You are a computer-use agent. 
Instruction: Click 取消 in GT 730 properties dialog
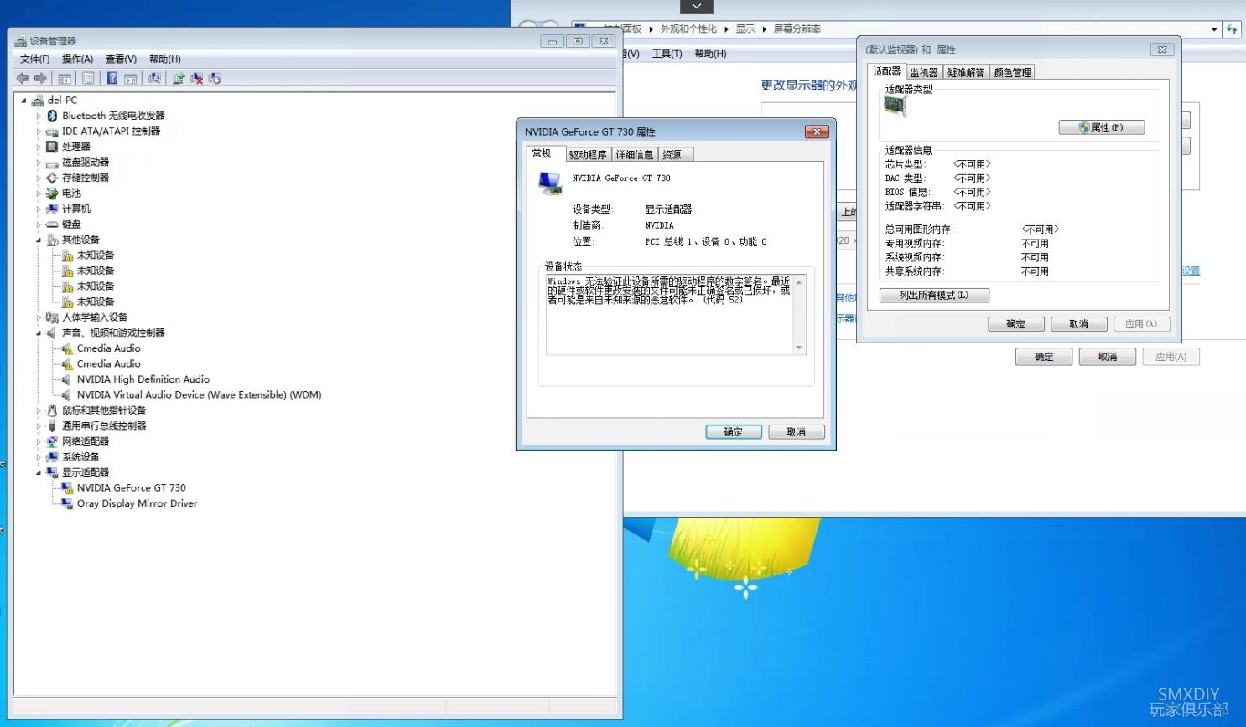point(797,432)
